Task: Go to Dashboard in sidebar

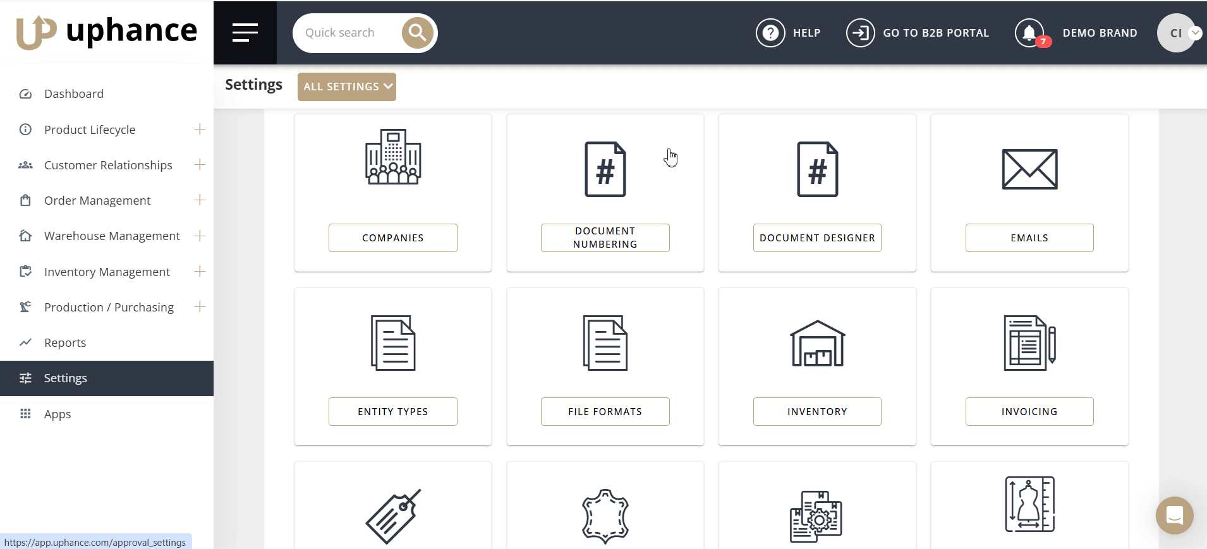Action: coord(74,94)
